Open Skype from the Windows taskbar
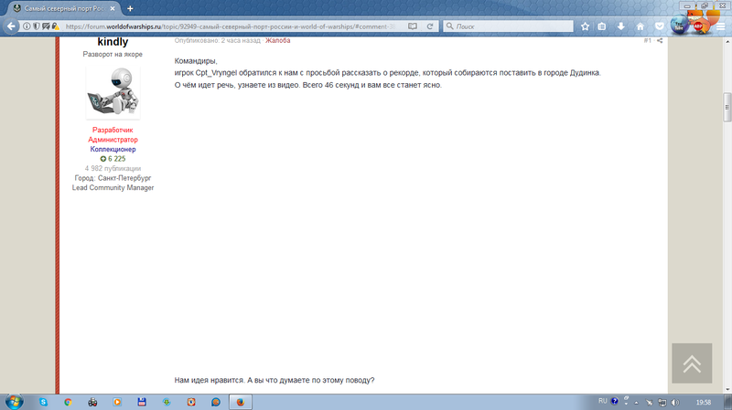Viewport: 732px width, 410px height. (43, 402)
